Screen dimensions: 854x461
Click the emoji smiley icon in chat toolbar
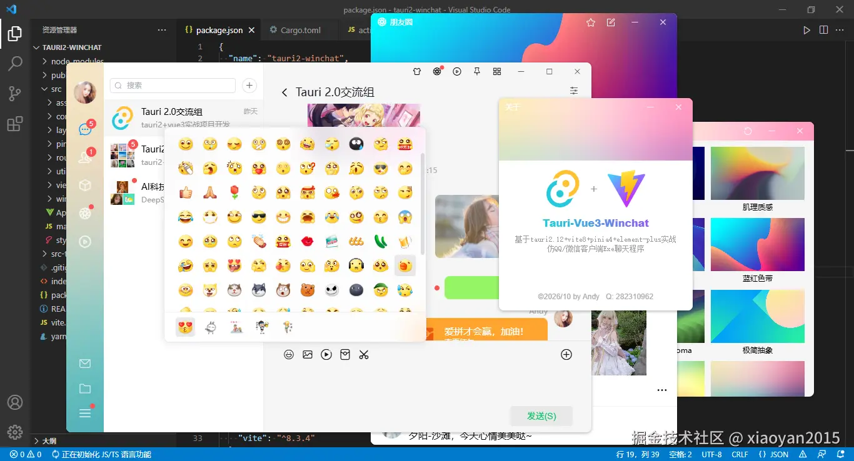[x=289, y=355]
